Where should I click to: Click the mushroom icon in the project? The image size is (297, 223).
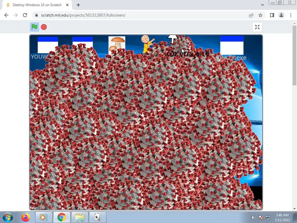tap(117, 45)
